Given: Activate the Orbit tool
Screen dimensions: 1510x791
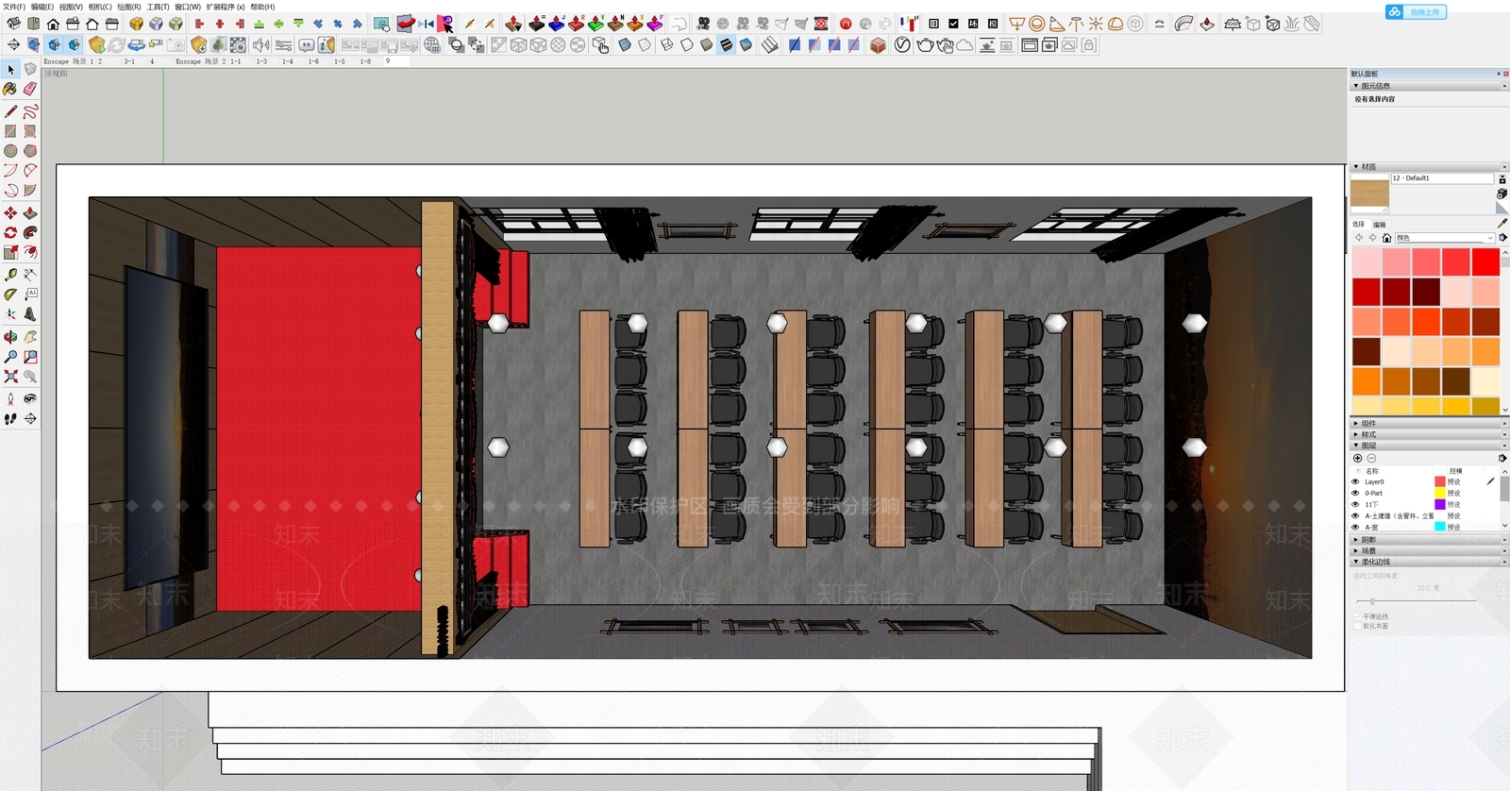Looking at the screenshot, I should click(x=10, y=337).
